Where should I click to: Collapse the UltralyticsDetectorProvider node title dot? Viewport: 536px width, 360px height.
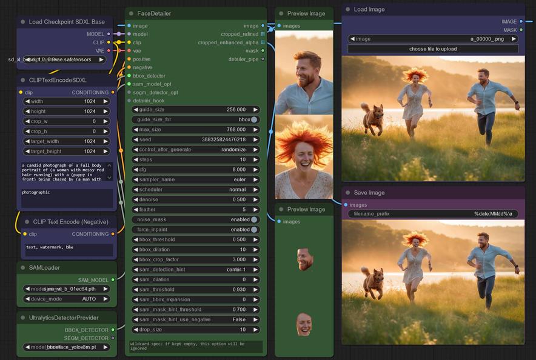(x=23, y=318)
